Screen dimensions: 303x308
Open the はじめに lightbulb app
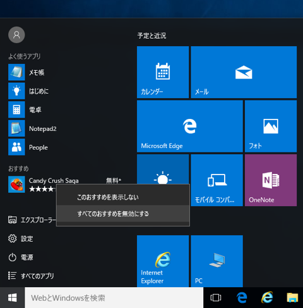(28, 91)
